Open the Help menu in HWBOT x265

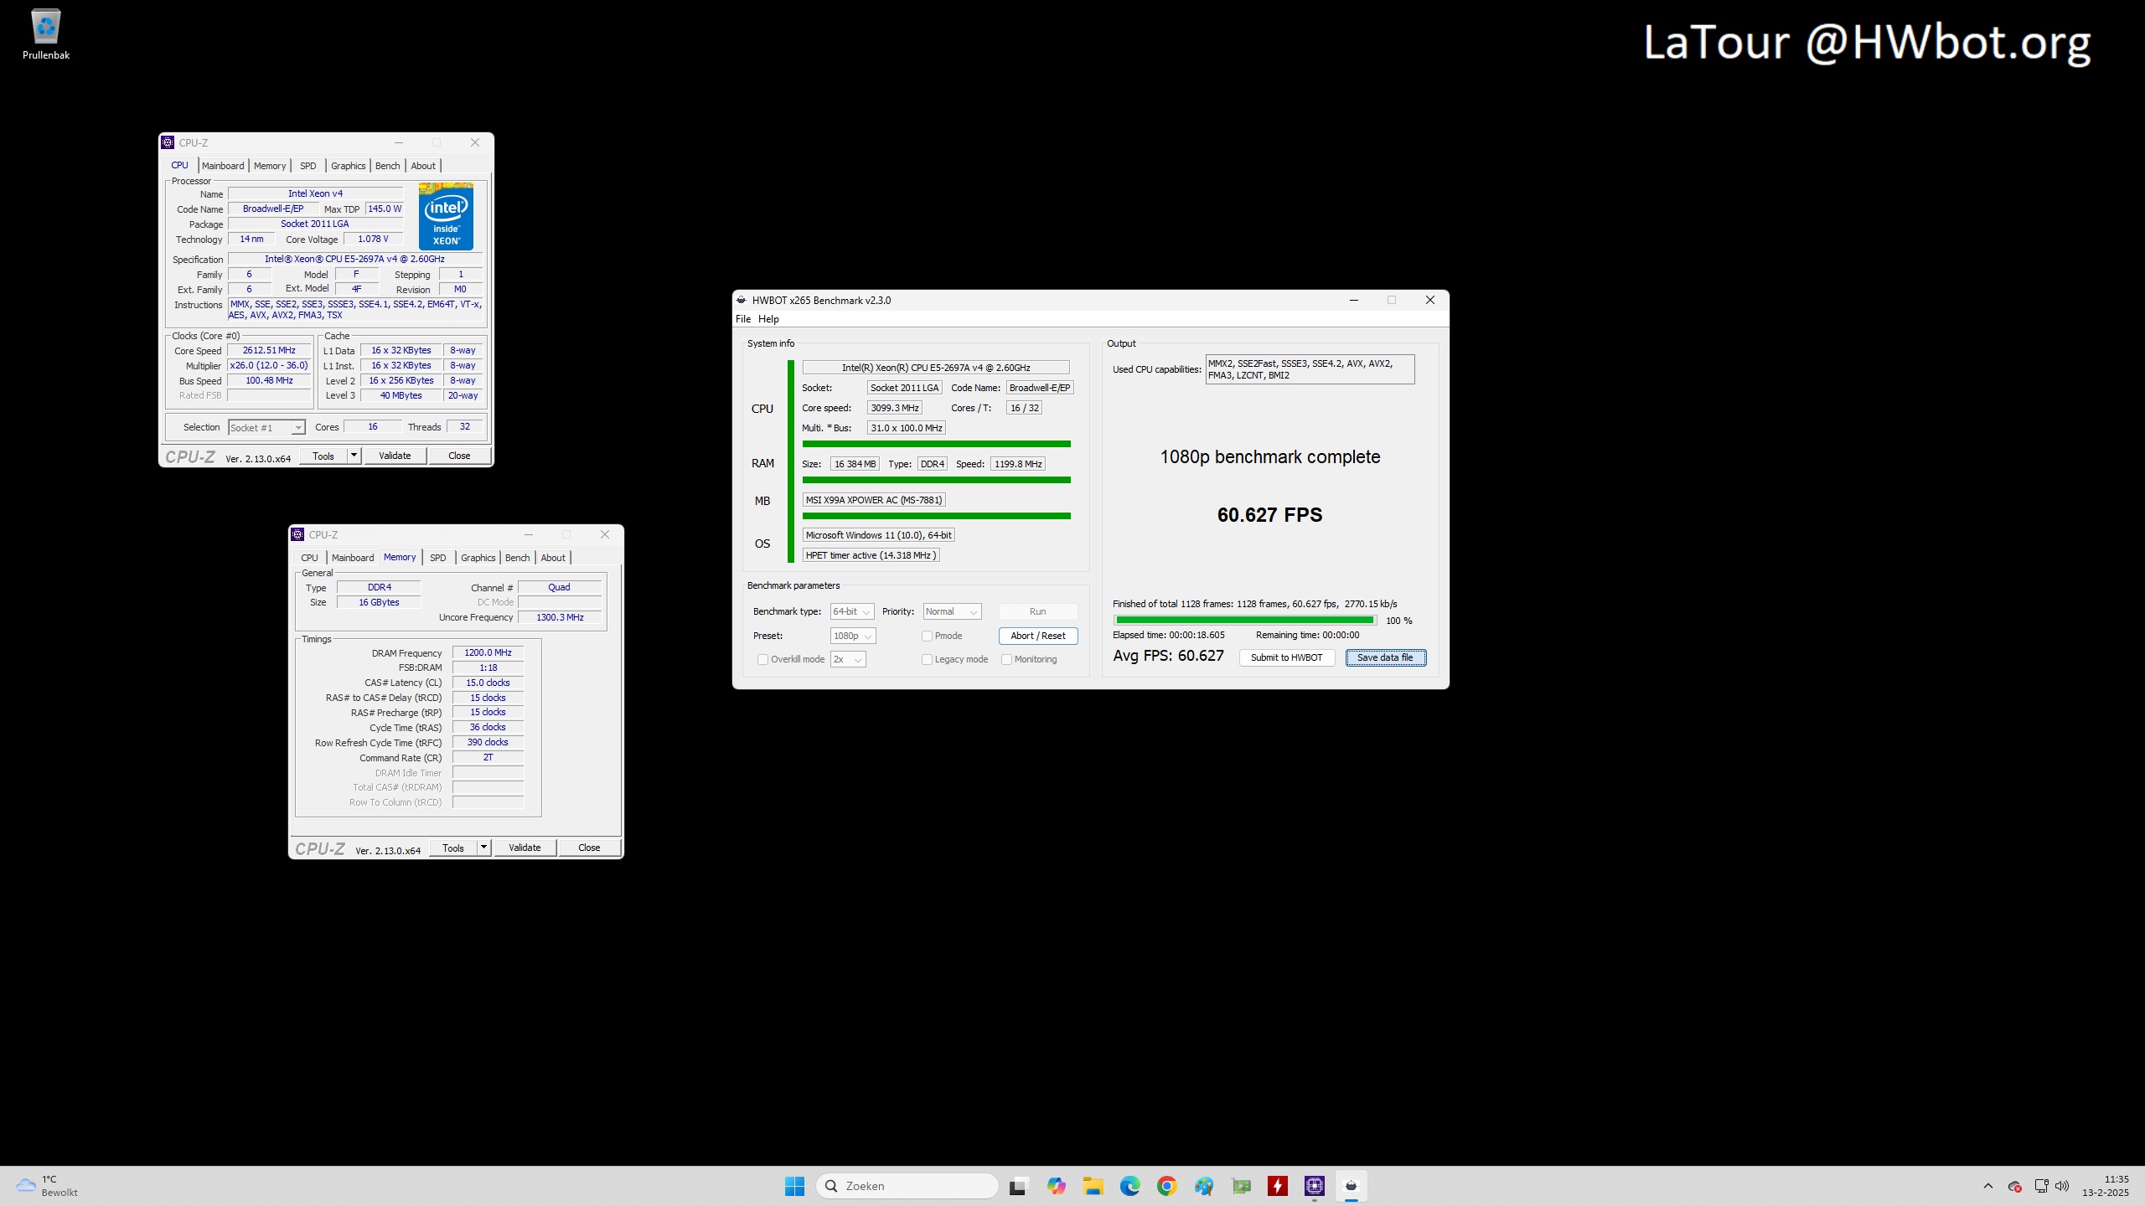[x=768, y=319]
